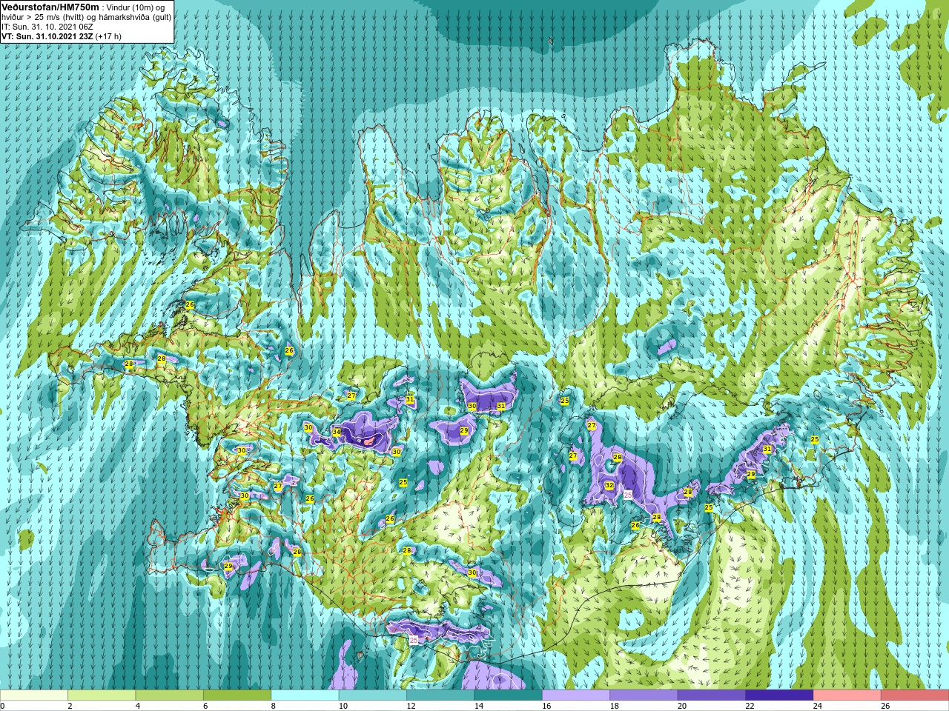The height and width of the screenshot is (711, 949).
Task: Click the yellow gust label '34'
Action: tap(337, 433)
